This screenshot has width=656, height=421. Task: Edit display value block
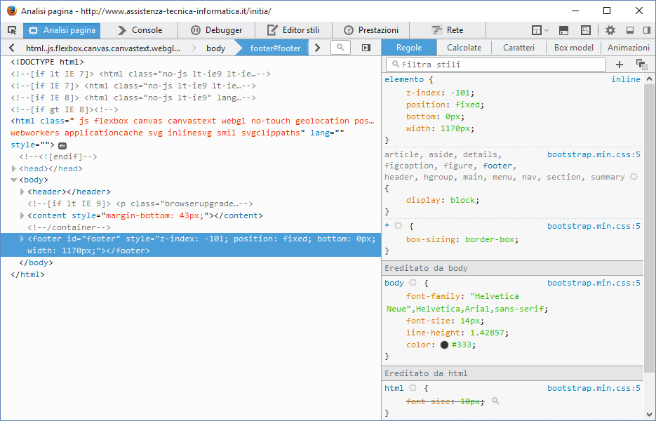[462, 200]
